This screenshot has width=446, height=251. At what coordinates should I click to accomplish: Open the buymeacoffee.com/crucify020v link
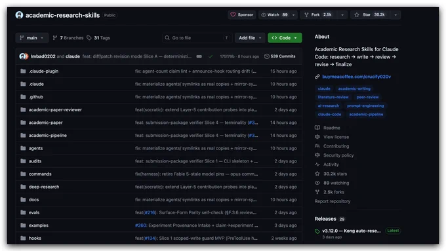356,77
